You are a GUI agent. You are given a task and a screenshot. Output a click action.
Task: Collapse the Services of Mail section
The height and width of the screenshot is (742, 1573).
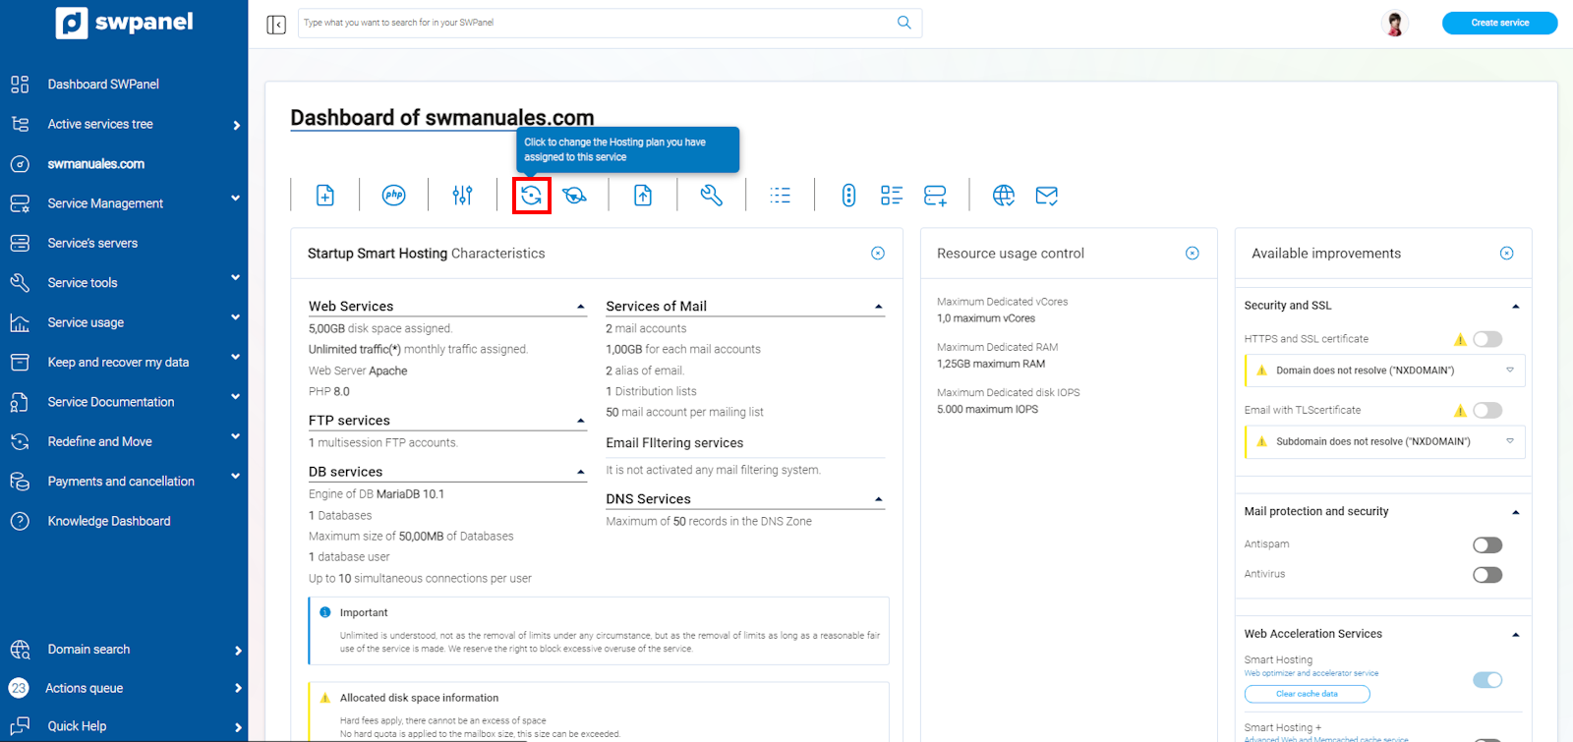click(x=879, y=307)
